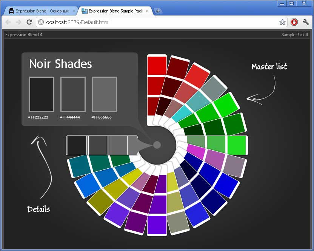314x251 pixels.
Task: Close the Expression Blend Sample Pack tab
Action: pyautogui.click(x=147, y=11)
